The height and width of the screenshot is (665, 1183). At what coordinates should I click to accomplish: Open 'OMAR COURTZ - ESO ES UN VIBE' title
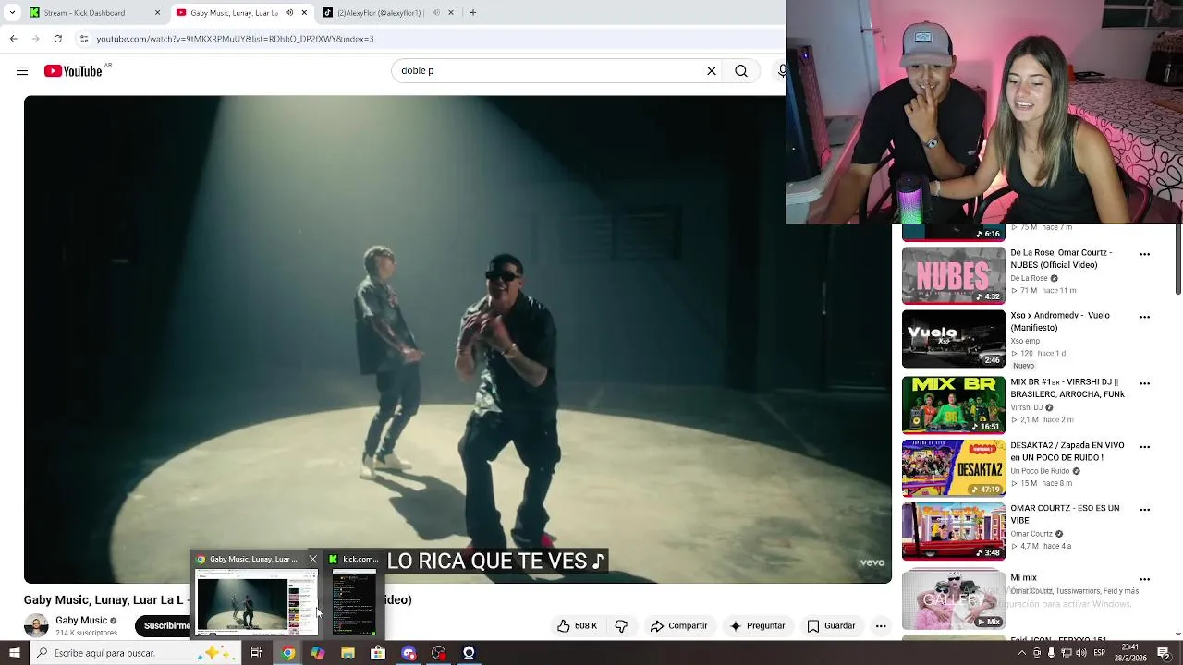click(x=1065, y=514)
